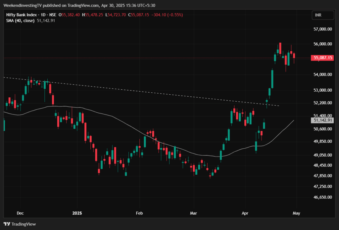Click the open value O55,382.40
Image resolution: width=339 pixels, height=230 pixels.
(69, 15)
